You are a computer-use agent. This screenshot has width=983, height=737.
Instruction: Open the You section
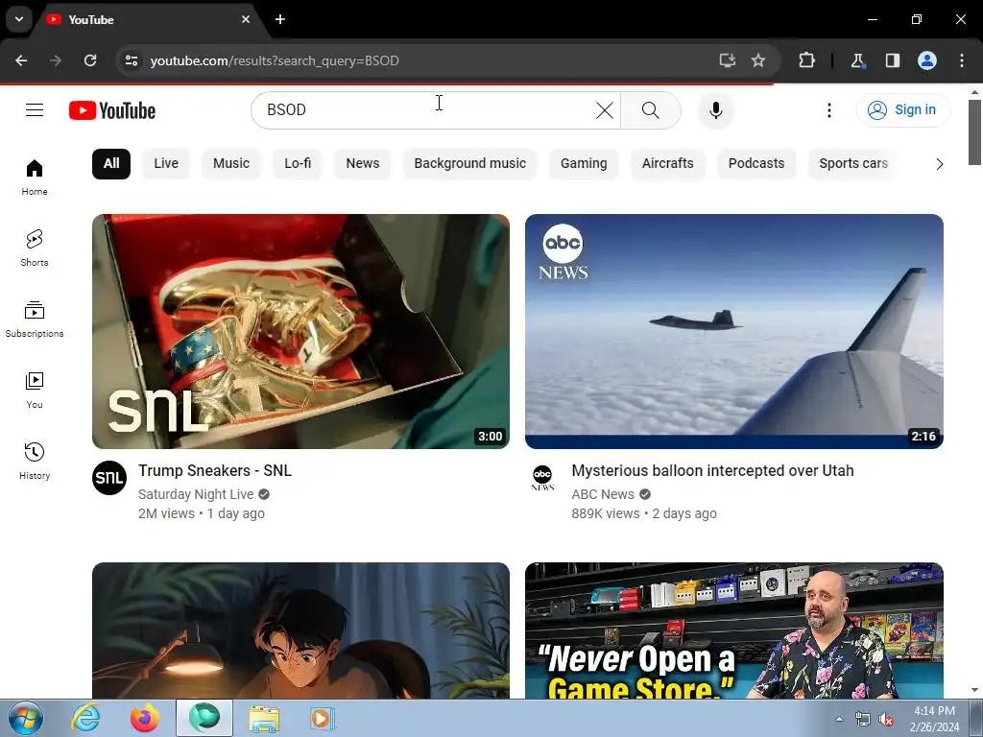tap(35, 390)
